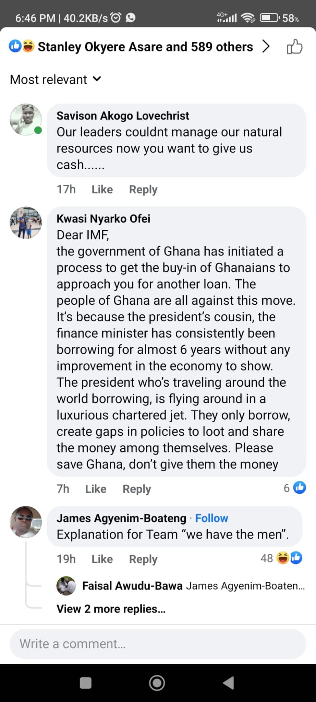Like Kwasi Nyarko Ofei's comment
Image resolution: width=316 pixels, height=702 pixels.
tap(96, 489)
